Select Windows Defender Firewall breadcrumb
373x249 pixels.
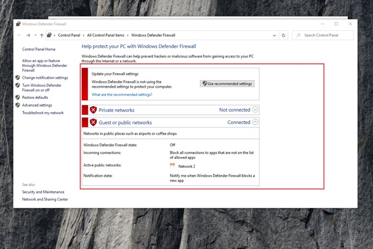(153, 35)
